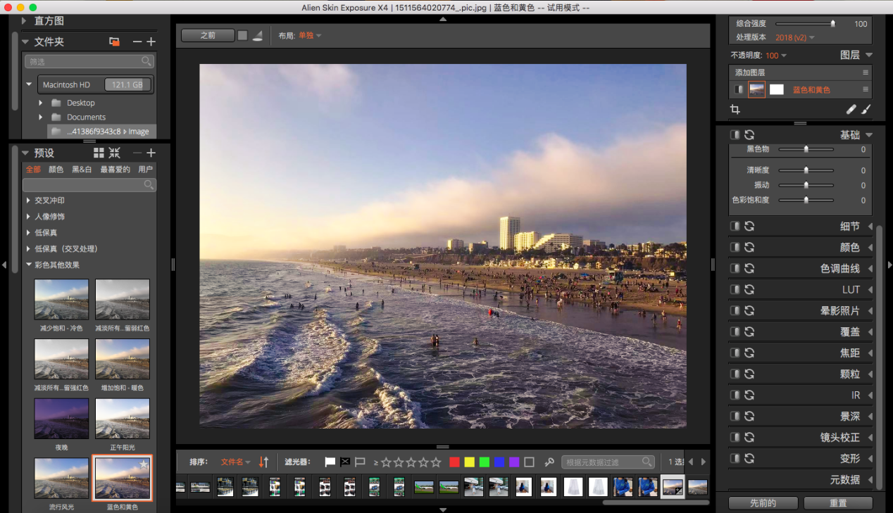
Task: Click the spot heal bandage tool
Action: tap(851, 110)
